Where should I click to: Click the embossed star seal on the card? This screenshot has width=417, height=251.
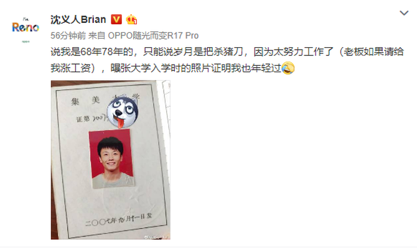coord(133,203)
